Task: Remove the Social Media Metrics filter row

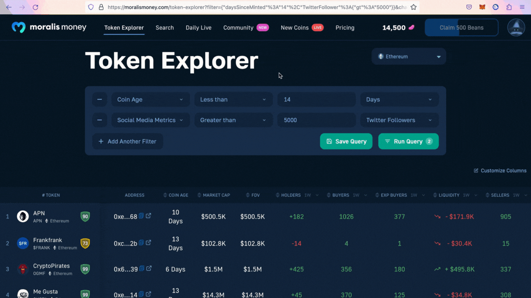Action: pos(100,120)
